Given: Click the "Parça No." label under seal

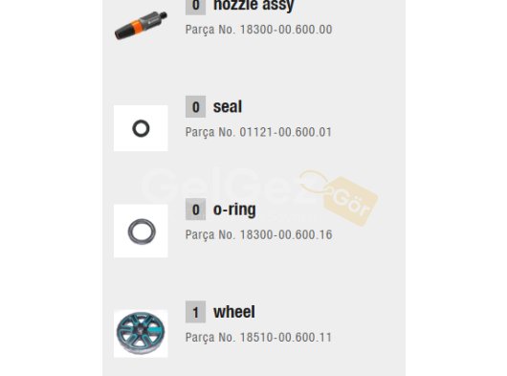Looking at the screenshot, I should [x=210, y=132].
